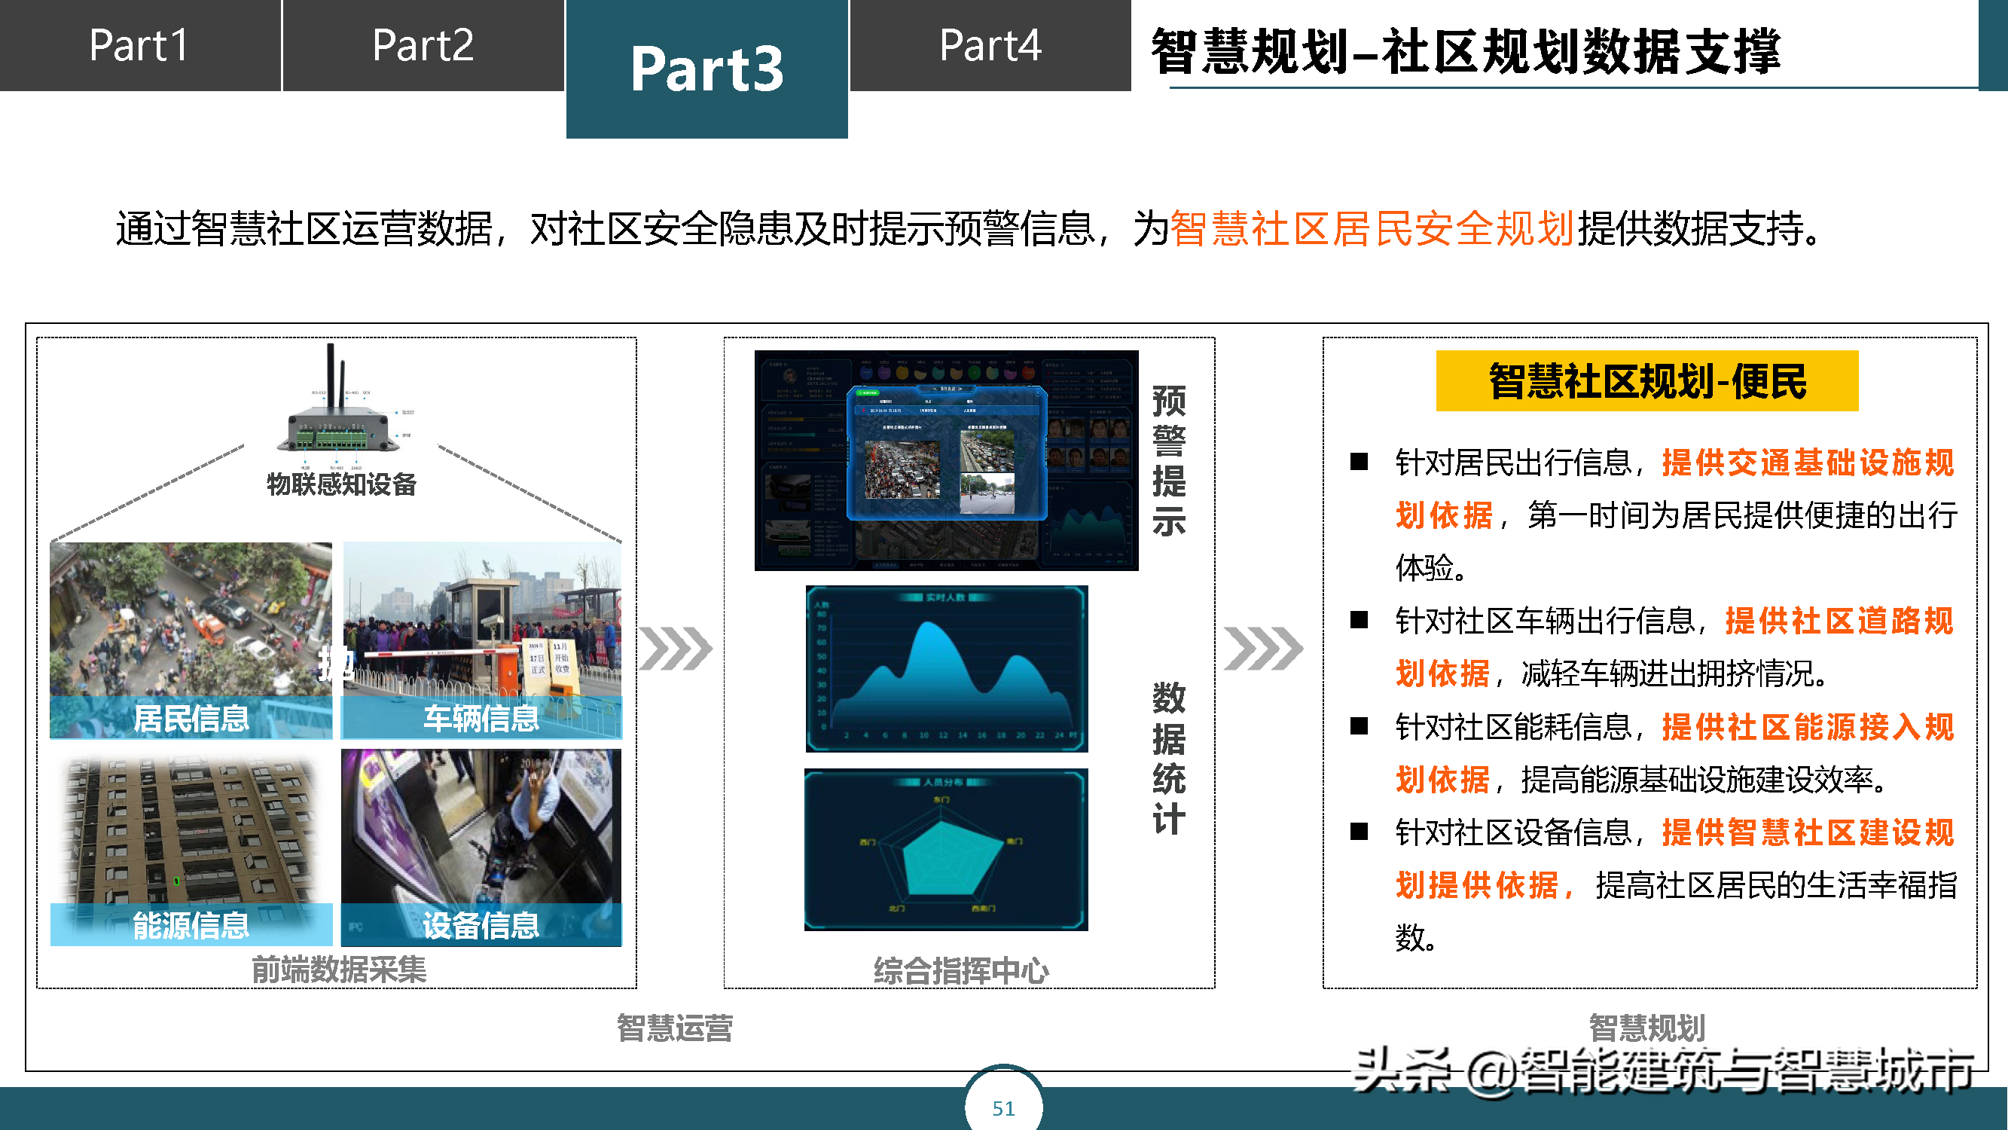Click the vertical 数据统计 label
Image resolution: width=2008 pixels, height=1130 pixels.
tap(1168, 758)
